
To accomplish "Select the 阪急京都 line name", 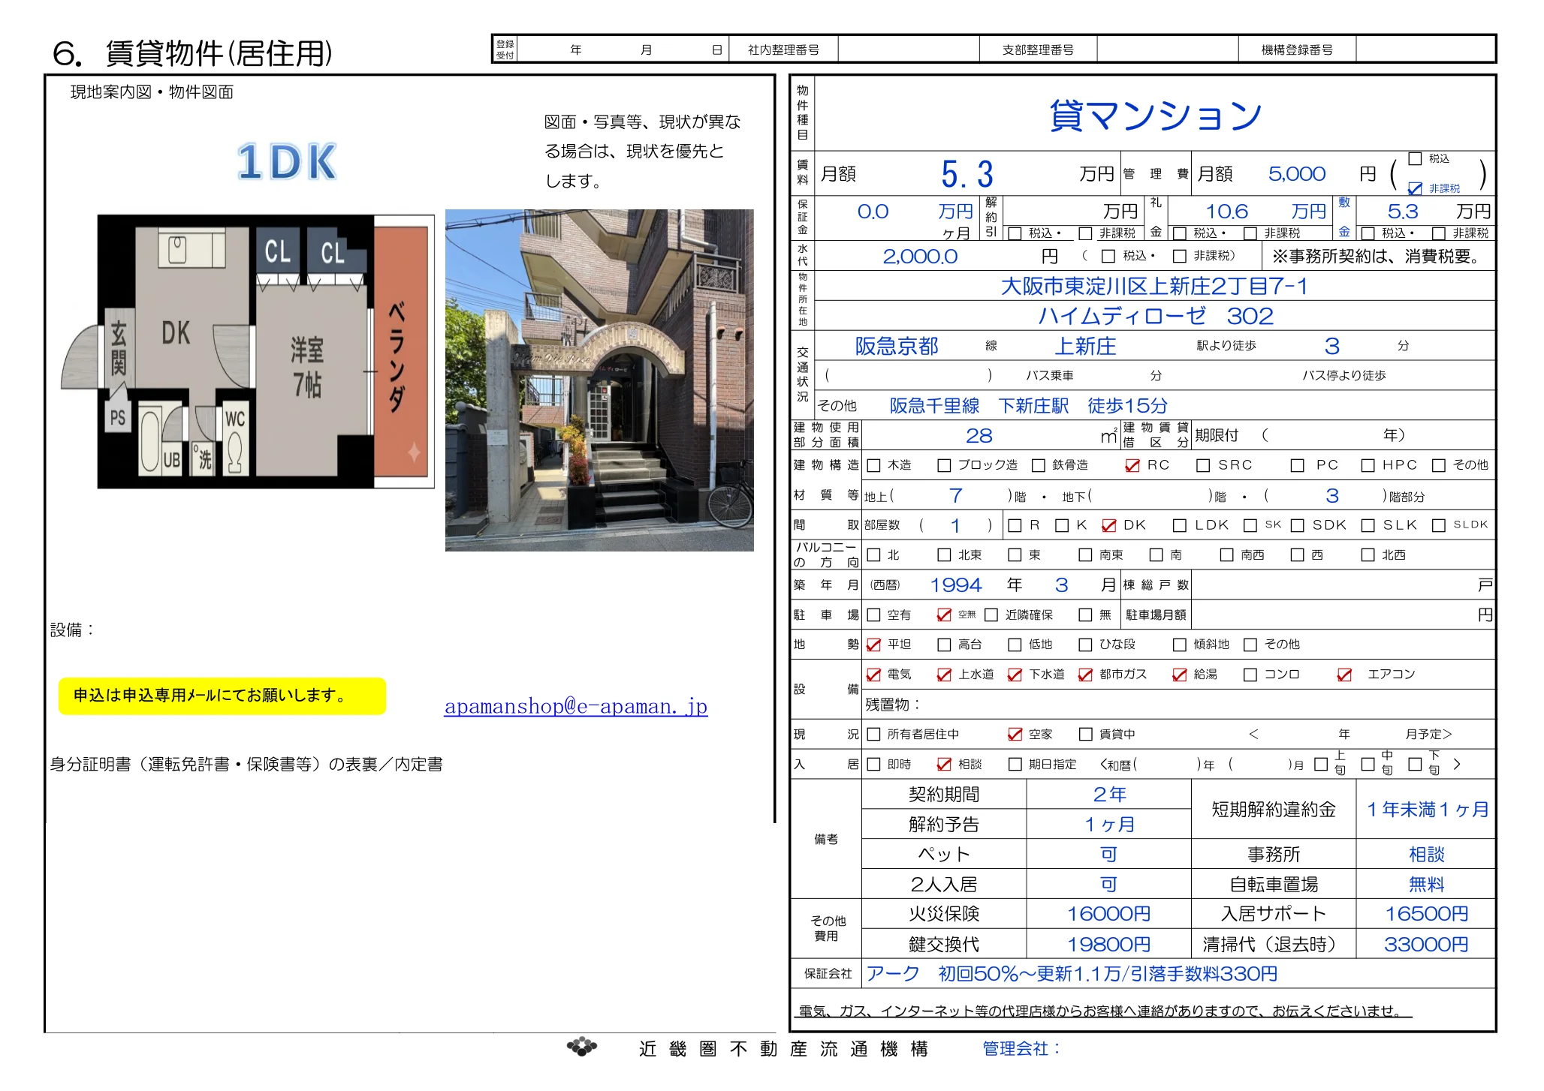I will [x=897, y=346].
